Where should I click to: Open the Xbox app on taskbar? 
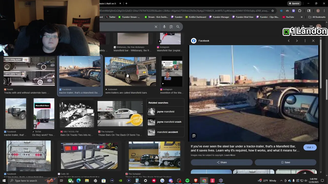coord(70,181)
